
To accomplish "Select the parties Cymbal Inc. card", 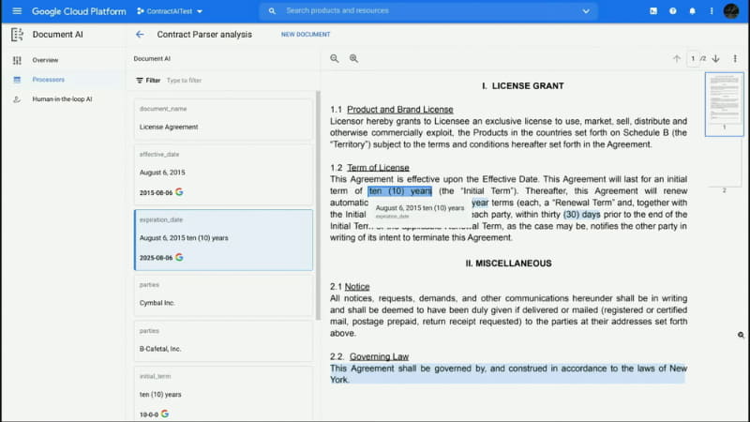I will (223, 295).
